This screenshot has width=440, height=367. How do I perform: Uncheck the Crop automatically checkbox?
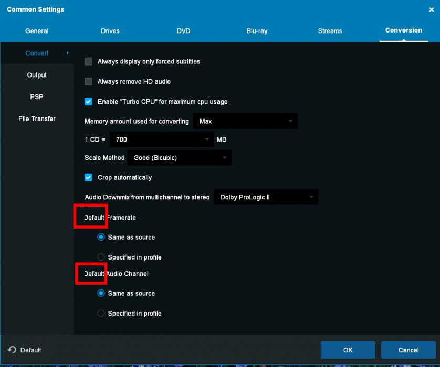(89, 178)
